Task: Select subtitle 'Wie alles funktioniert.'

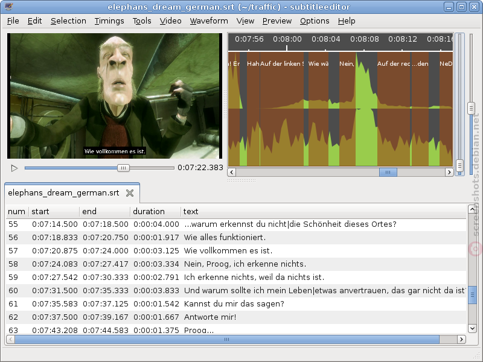Action: click(x=236, y=237)
